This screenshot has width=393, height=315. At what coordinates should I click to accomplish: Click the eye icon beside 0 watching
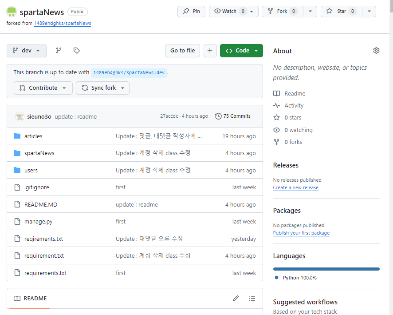point(276,130)
